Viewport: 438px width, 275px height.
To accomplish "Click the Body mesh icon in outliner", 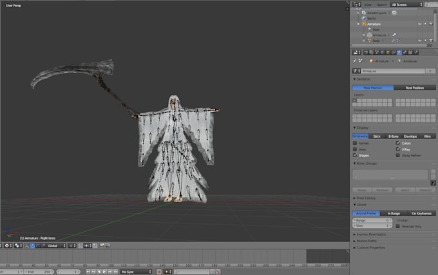I will click(x=369, y=41).
